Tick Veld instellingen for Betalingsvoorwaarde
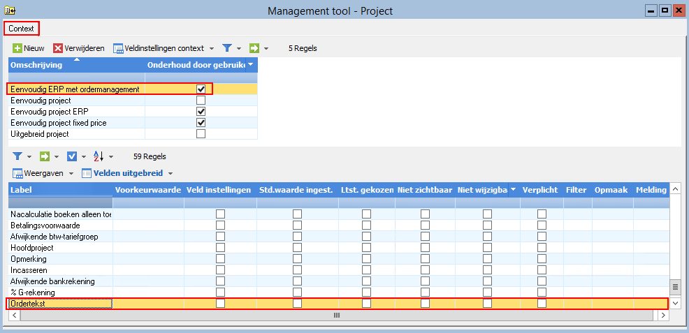The image size is (689, 333). point(220,225)
